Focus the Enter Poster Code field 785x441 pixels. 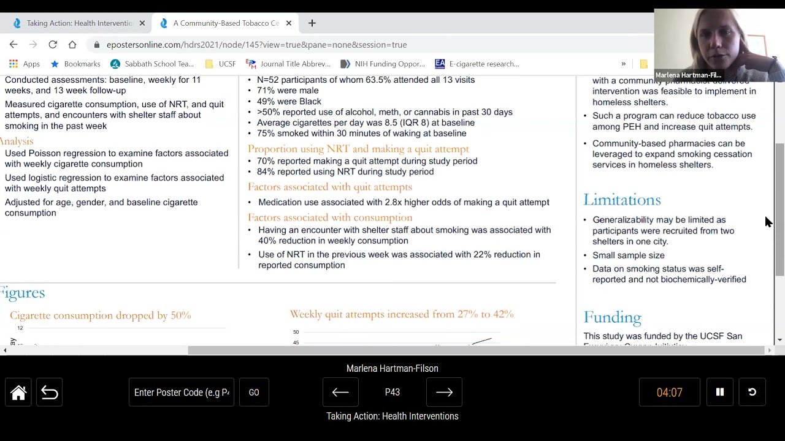[182, 393]
